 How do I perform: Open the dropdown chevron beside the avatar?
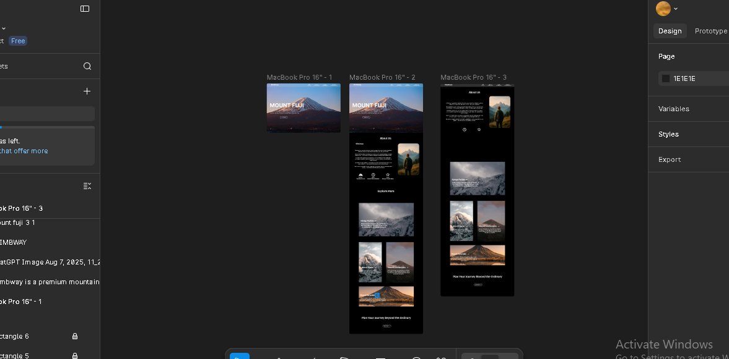pyautogui.click(x=676, y=9)
